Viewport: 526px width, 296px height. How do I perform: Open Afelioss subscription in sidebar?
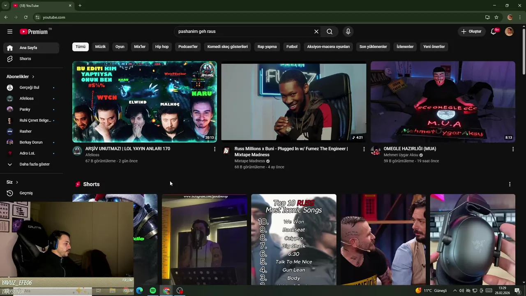point(31,99)
